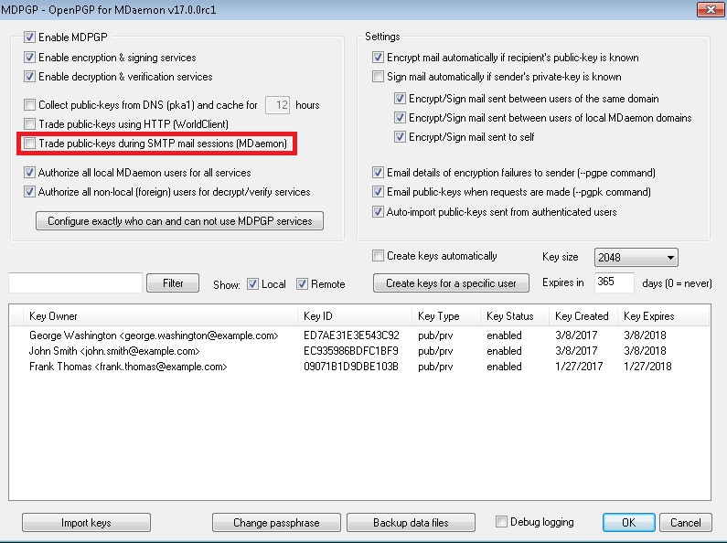Click key ID ED7AE31E3E543C92
Image resolution: width=727 pixels, height=543 pixels.
pyautogui.click(x=351, y=335)
